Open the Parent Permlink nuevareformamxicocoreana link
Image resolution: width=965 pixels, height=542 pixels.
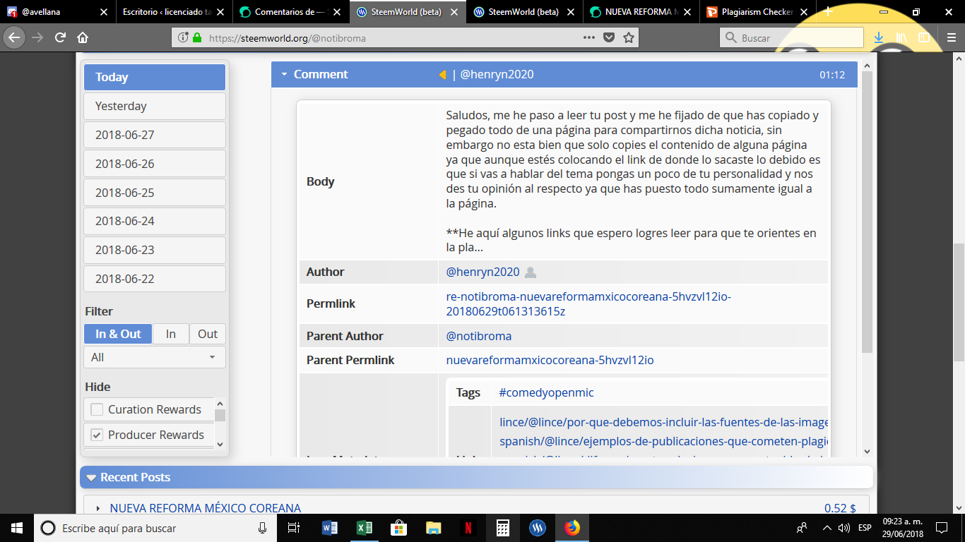[550, 360]
